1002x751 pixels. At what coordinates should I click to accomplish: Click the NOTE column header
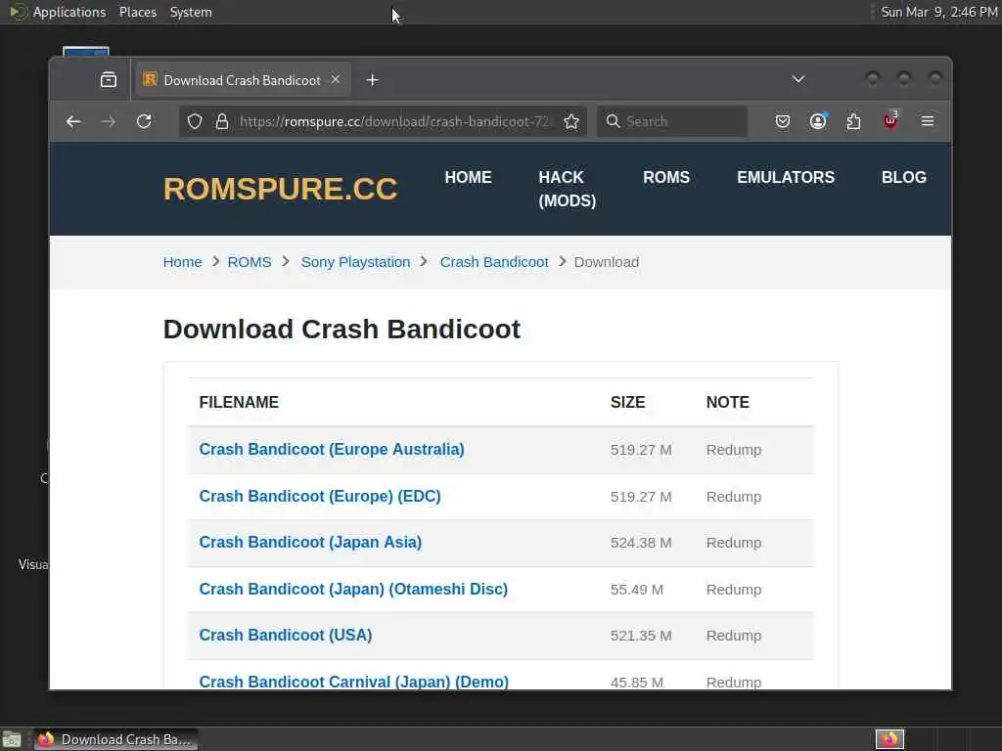728,402
